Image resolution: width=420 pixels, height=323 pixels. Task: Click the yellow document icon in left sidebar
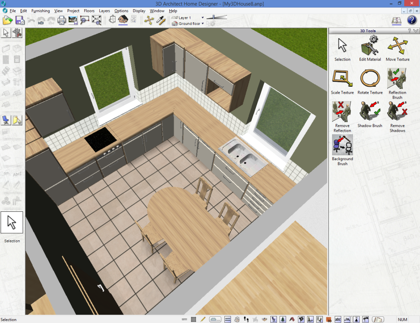click(x=17, y=120)
